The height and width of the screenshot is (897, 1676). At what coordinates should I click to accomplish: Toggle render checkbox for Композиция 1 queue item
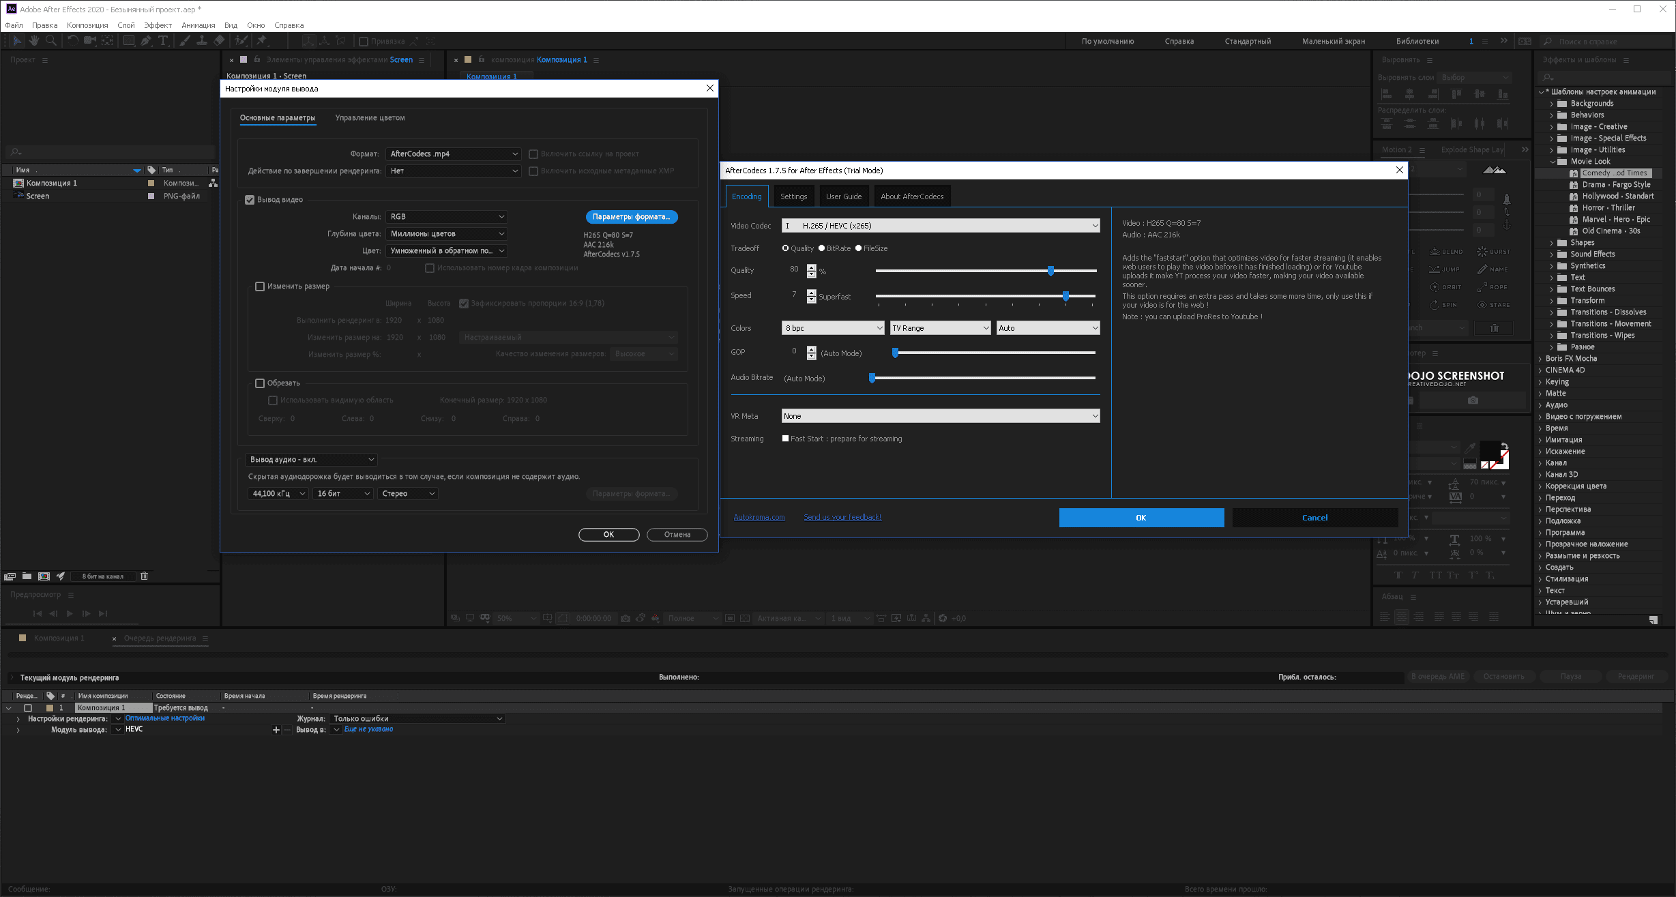tap(28, 708)
